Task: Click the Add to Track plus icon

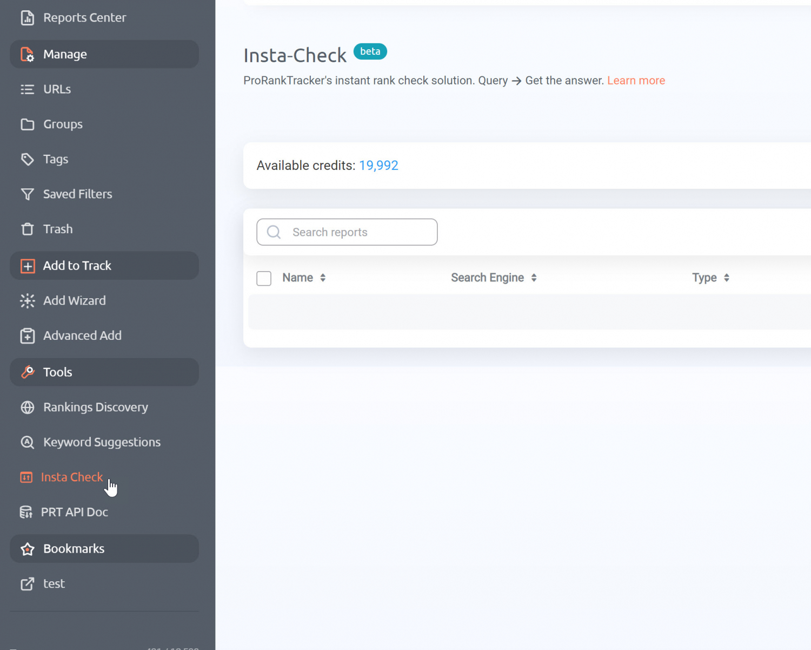Action: pyautogui.click(x=27, y=266)
